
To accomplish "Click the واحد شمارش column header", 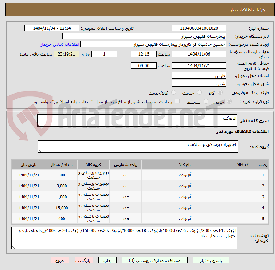I will [x=126, y=165].
